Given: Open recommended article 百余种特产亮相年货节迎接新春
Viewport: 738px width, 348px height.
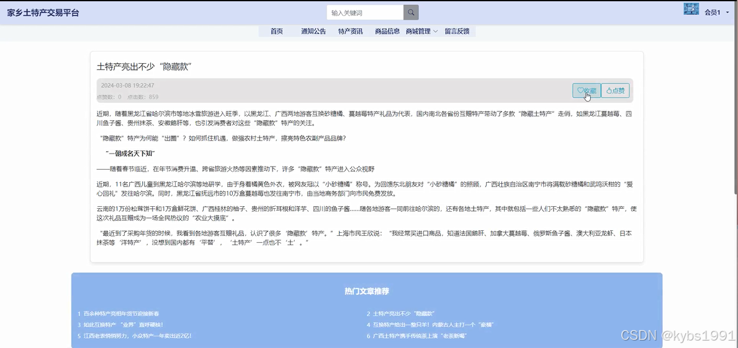Looking at the screenshot, I should (122, 314).
